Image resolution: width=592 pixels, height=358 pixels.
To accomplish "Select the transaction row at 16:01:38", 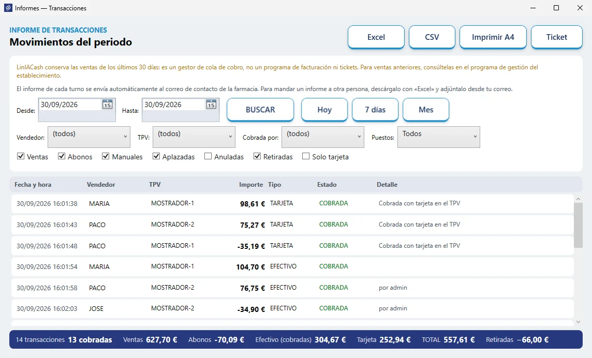I will (x=292, y=203).
